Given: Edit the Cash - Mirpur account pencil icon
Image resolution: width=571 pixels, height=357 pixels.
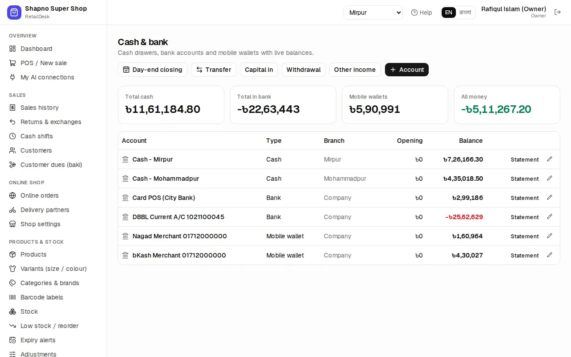Looking at the screenshot, I should click(x=550, y=159).
